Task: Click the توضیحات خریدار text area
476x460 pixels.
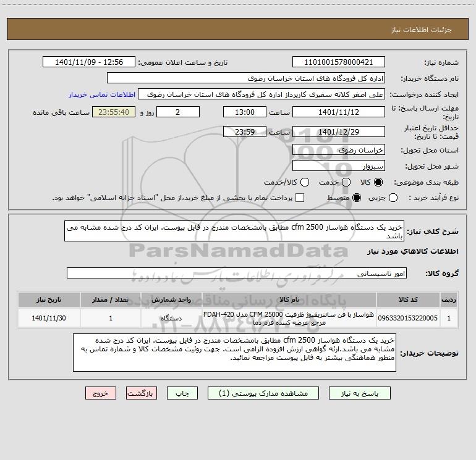Action: [234, 353]
